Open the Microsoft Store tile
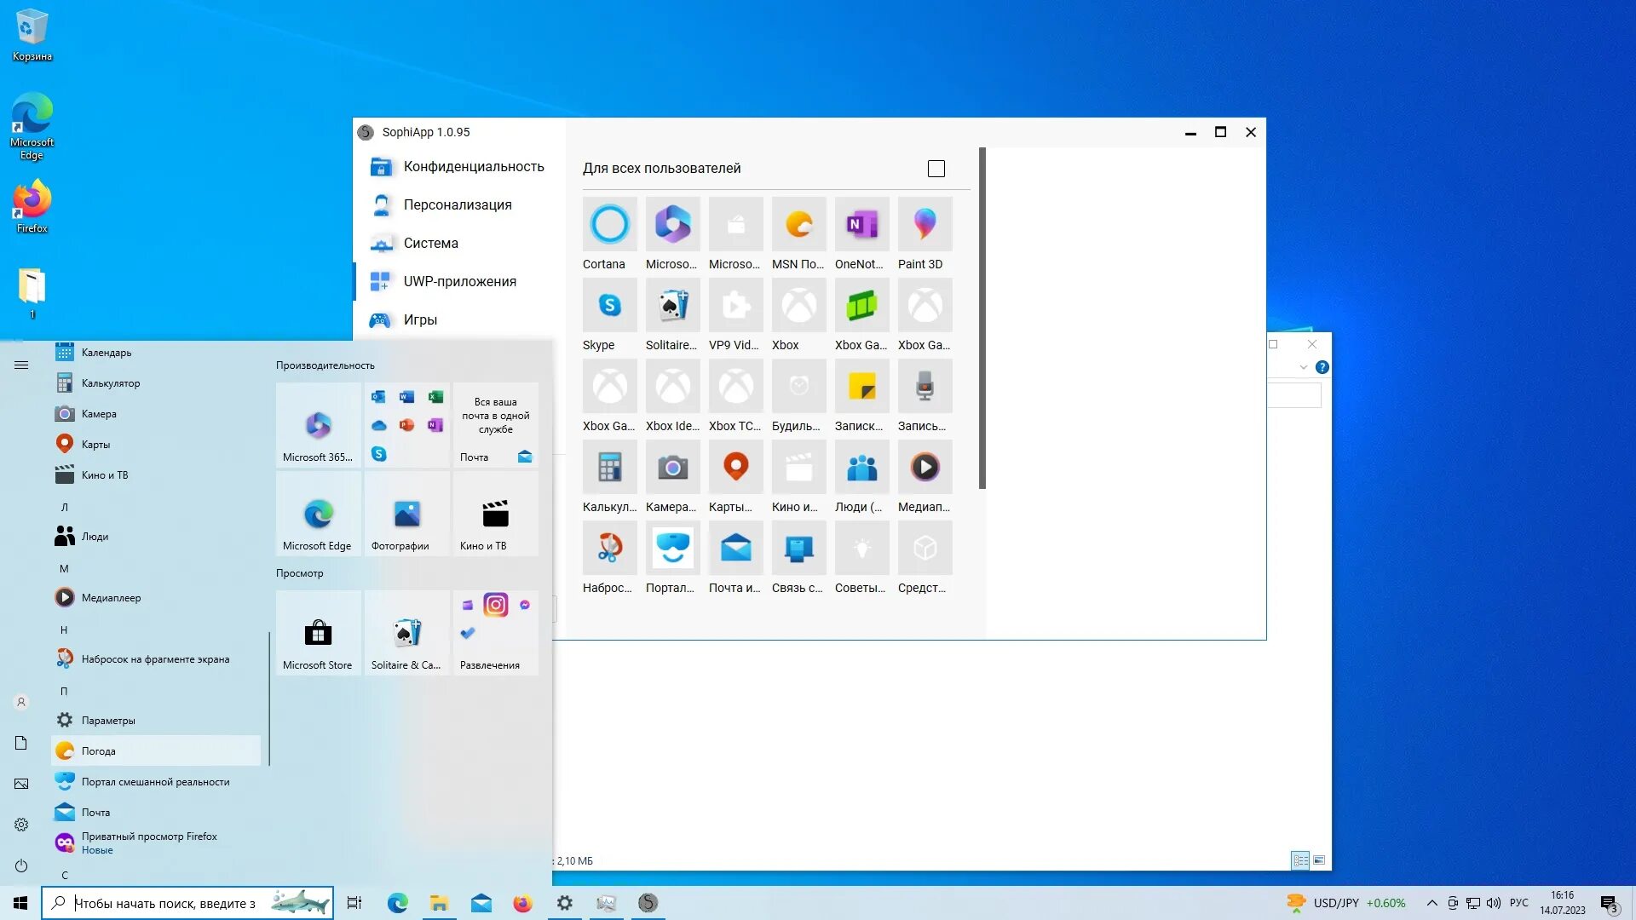The width and height of the screenshot is (1636, 920). [x=318, y=633]
